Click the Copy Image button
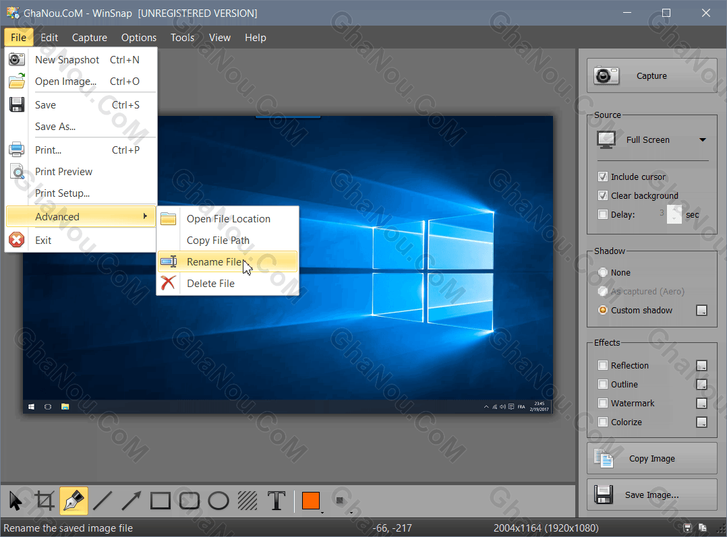This screenshot has width=727, height=537. (x=652, y=458)
